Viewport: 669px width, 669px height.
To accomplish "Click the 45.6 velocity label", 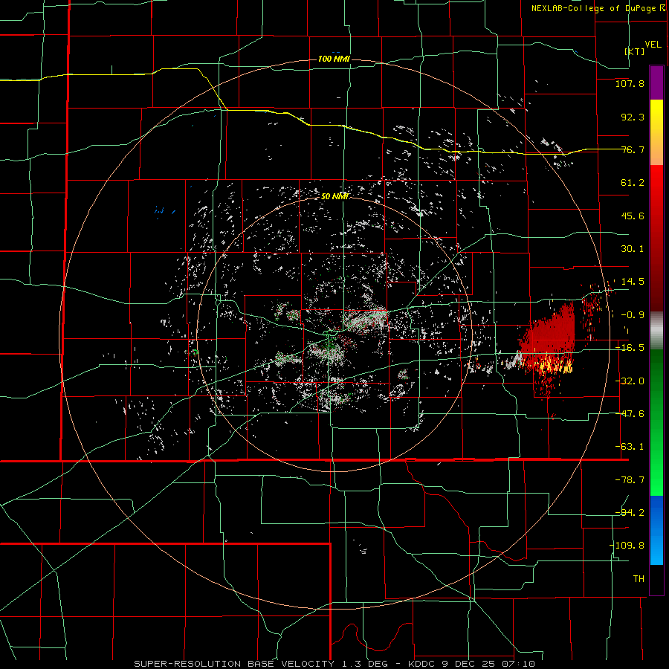I will (633, 216).
